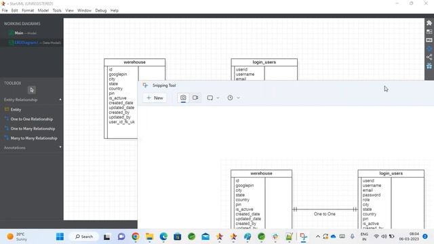
Task: Open the Extension Manager puzzle icon
Action: [429, 23]
